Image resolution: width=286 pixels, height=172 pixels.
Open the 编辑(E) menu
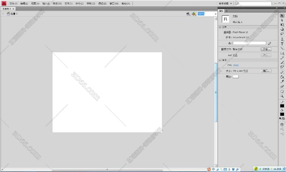pos(24,3)
